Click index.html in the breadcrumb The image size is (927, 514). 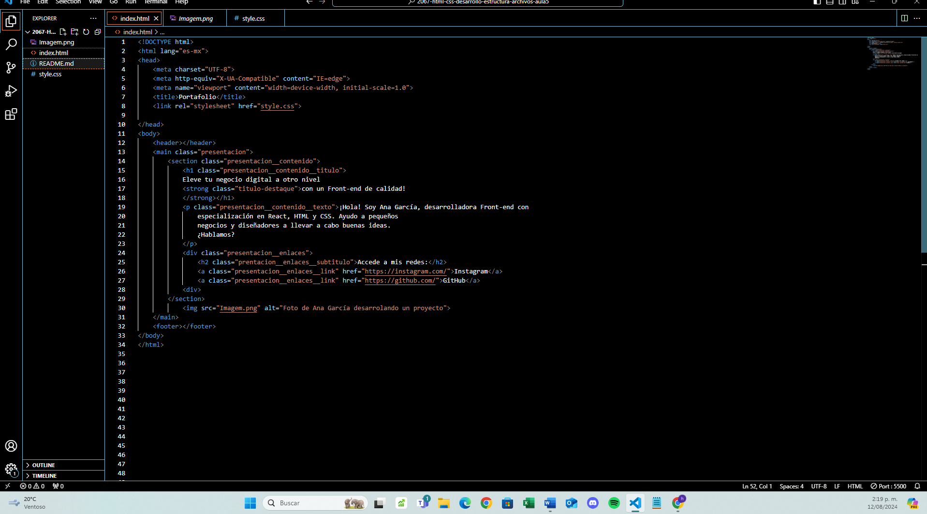(x=138, y=32)
